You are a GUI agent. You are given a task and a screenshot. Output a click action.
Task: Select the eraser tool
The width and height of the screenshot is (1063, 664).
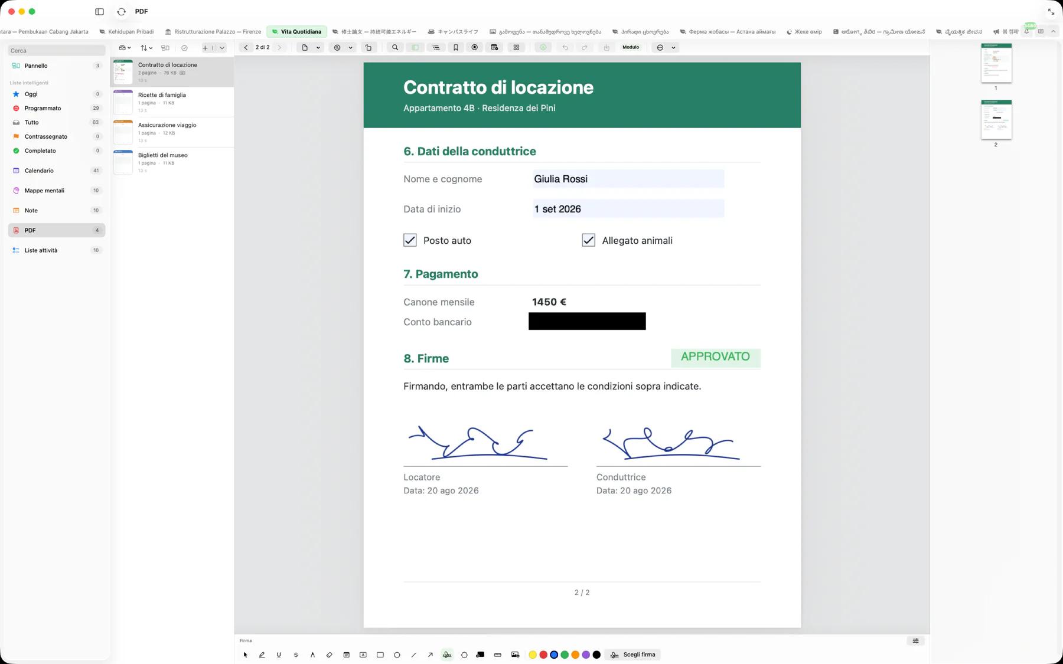[x=330, y=655]
